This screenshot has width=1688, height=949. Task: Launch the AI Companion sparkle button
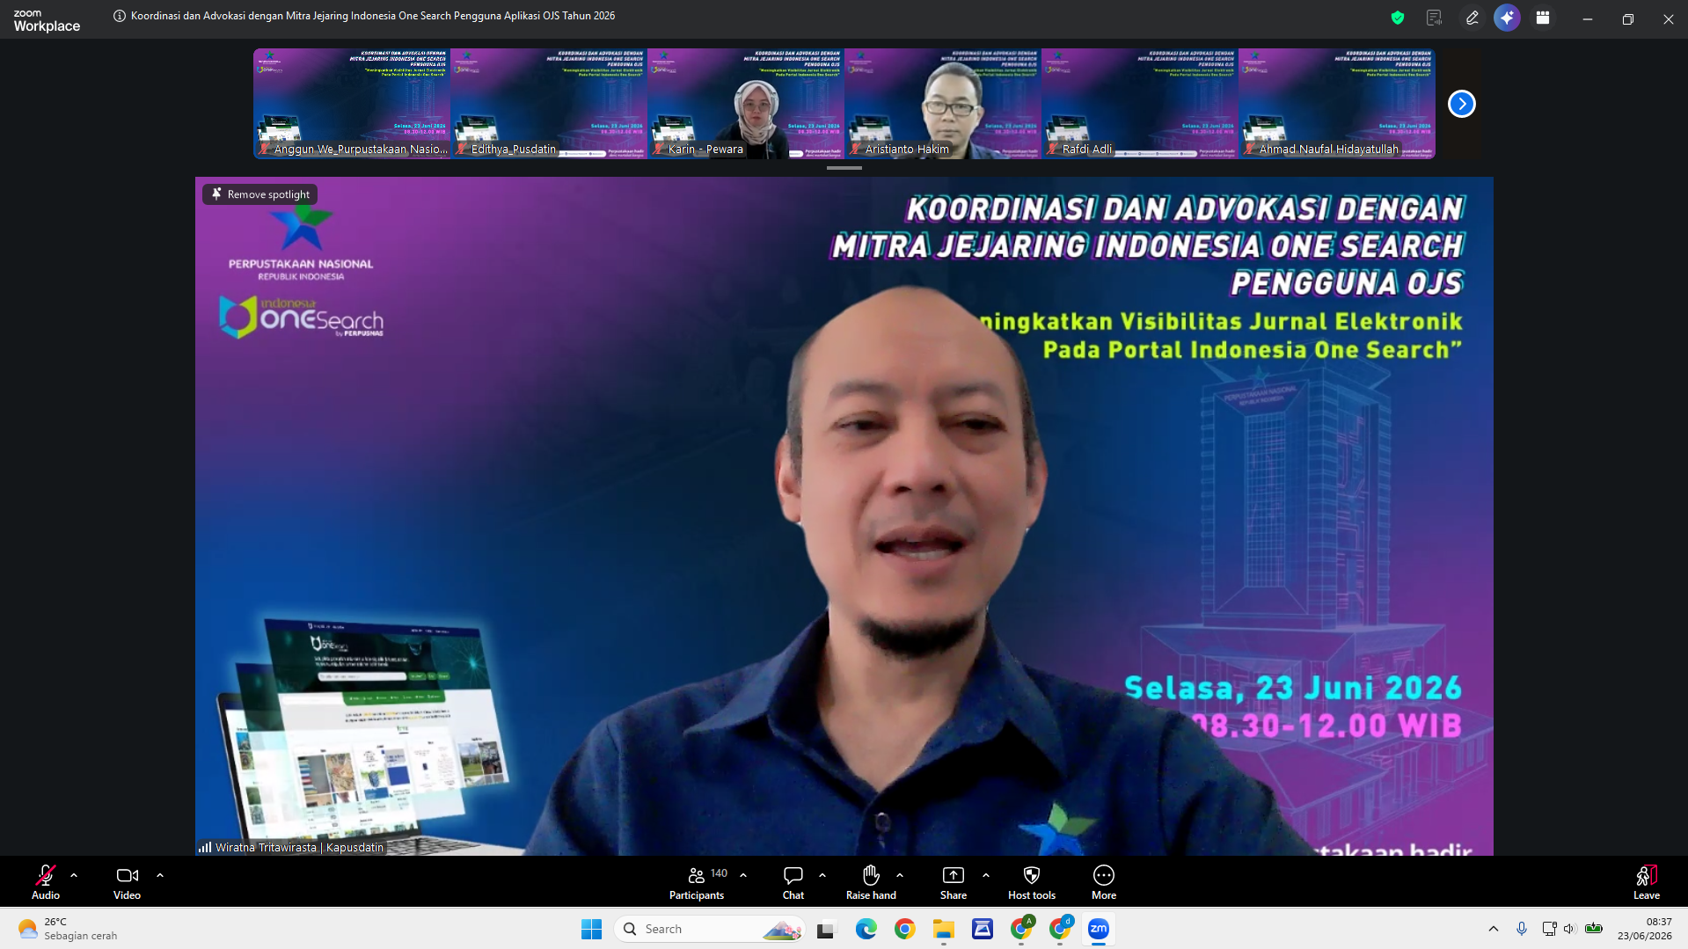1507,18
